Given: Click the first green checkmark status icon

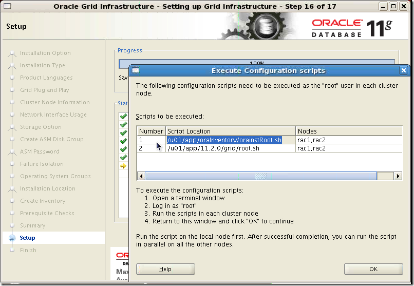Looking at the screenshot, I should (x=123, y=116).
